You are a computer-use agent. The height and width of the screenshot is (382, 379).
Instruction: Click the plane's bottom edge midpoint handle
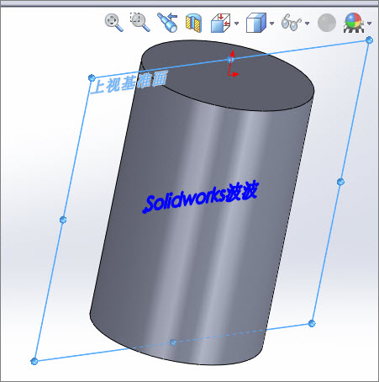click(173, 342)
